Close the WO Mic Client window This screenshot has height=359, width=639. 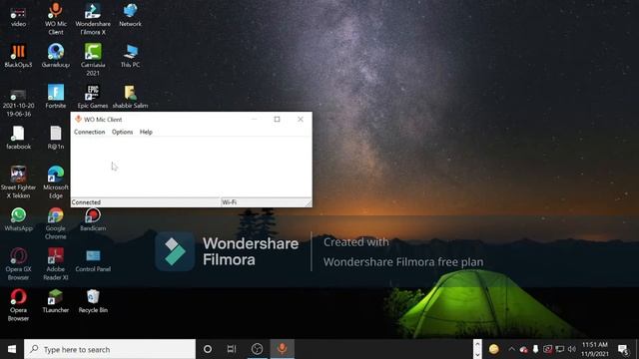(301, 120)
